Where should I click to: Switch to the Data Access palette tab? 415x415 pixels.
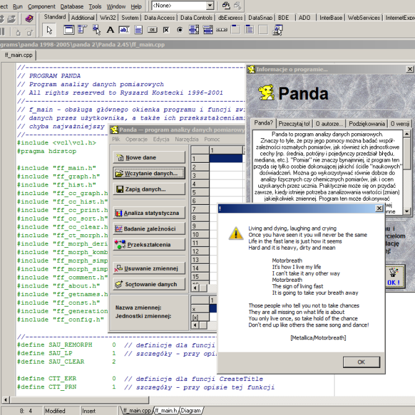click(x=159, y=18)
